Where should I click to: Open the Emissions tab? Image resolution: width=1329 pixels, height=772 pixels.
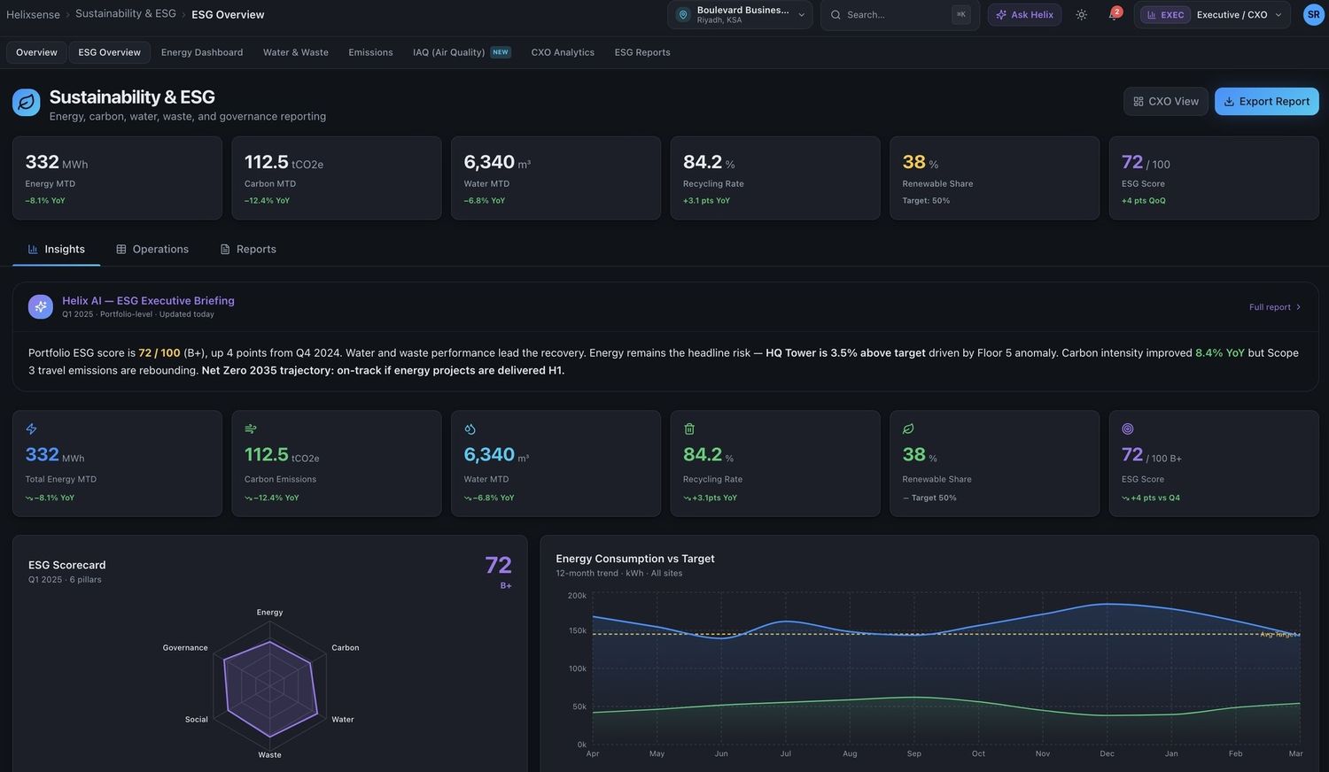[x=370, y=52]
